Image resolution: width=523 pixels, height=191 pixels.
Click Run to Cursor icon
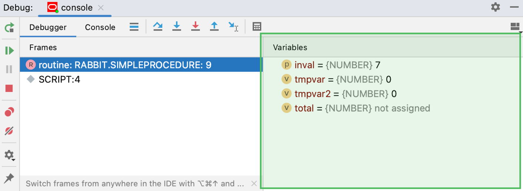[233, 27]
